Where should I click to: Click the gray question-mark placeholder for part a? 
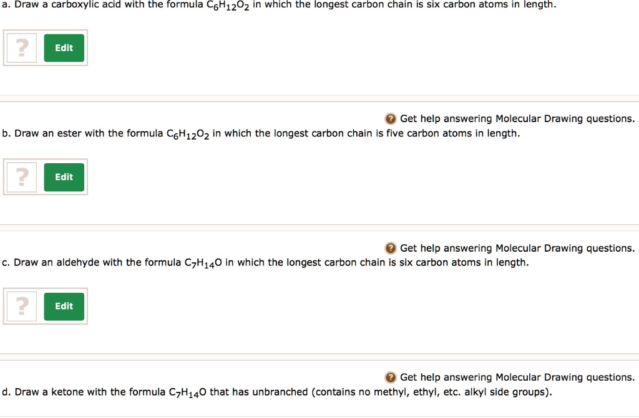click(x=21, y=47)
